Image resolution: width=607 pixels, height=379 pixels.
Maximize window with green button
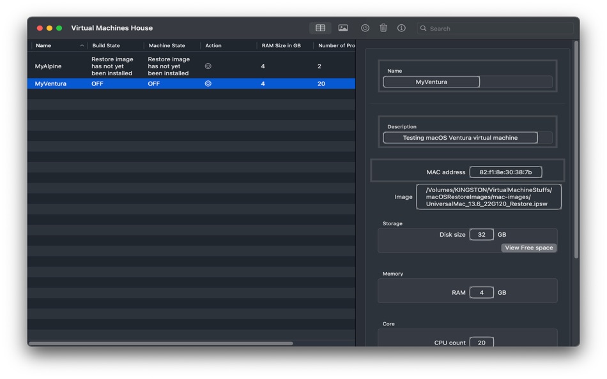point(59,28)
